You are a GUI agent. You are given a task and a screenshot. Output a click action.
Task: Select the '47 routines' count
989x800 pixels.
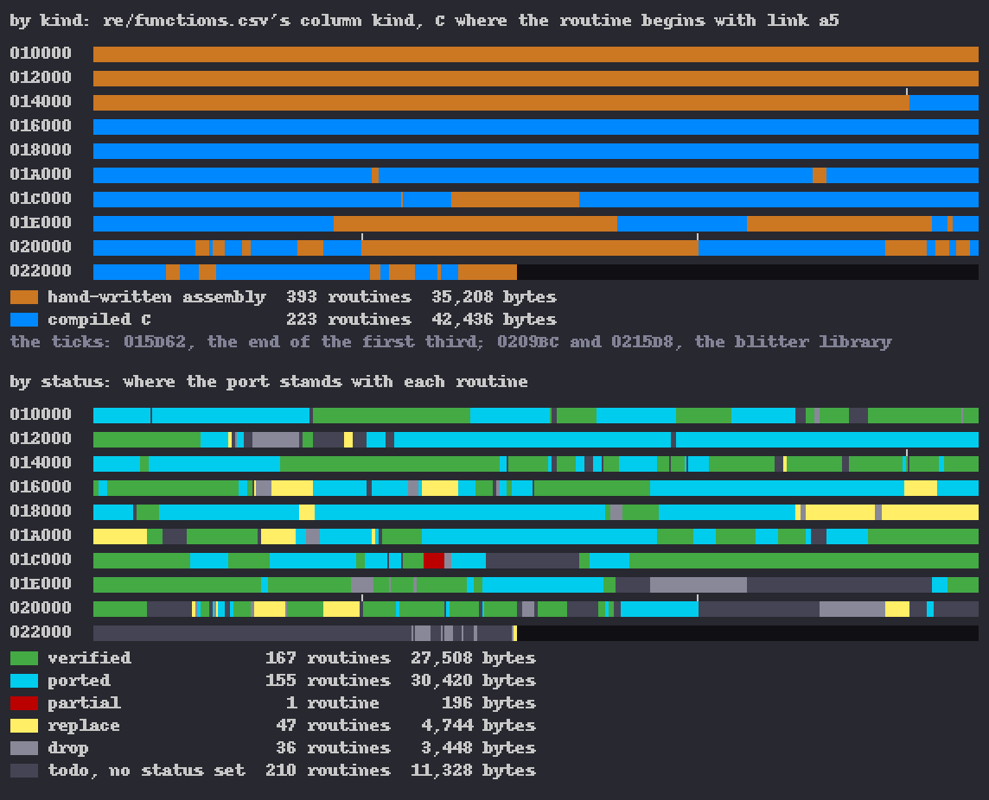click(333, 726)
